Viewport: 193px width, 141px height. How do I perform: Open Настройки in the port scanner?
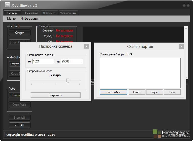pyautogui.click(x=113, y=92)
